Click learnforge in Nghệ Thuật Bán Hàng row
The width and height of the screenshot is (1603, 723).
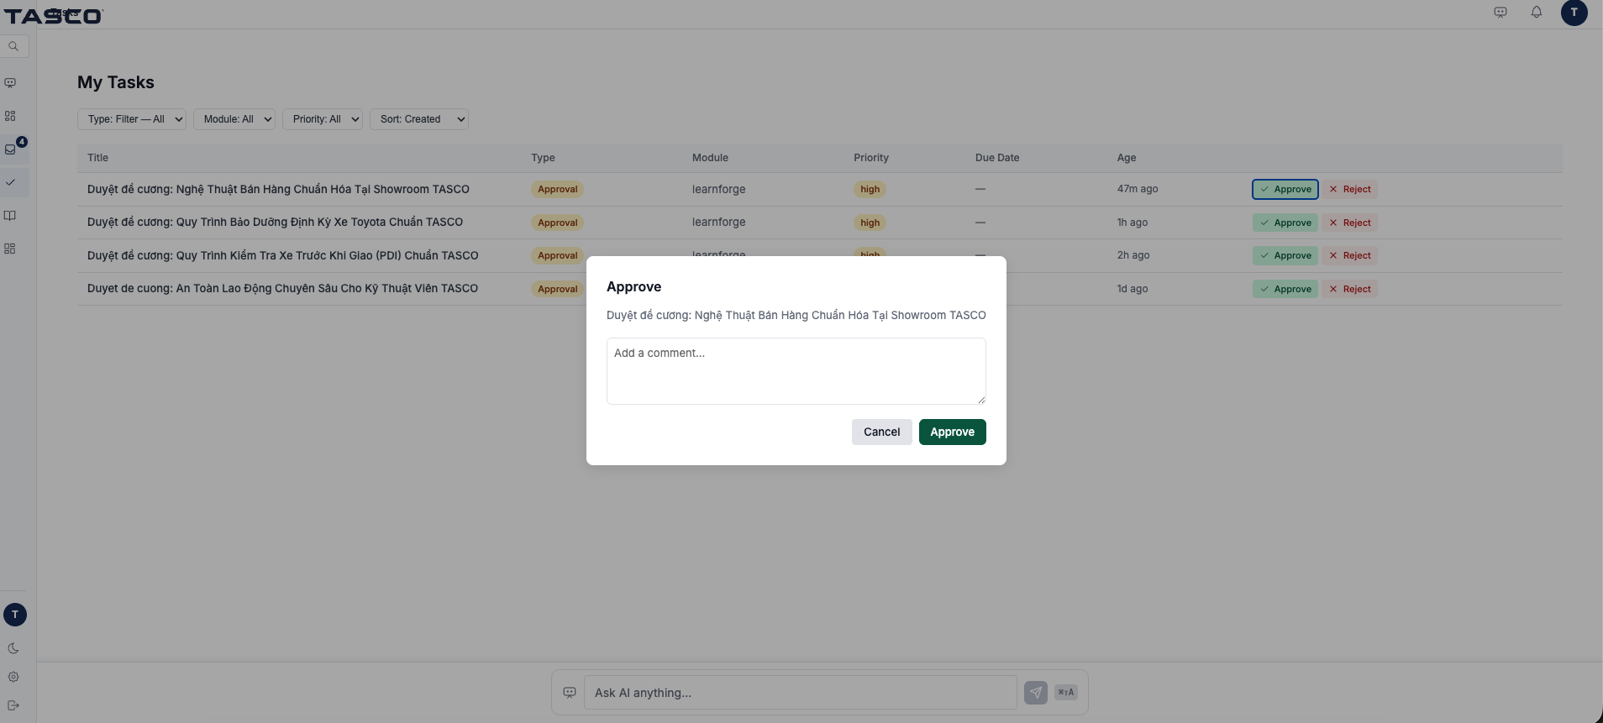(x=719, y=189)
